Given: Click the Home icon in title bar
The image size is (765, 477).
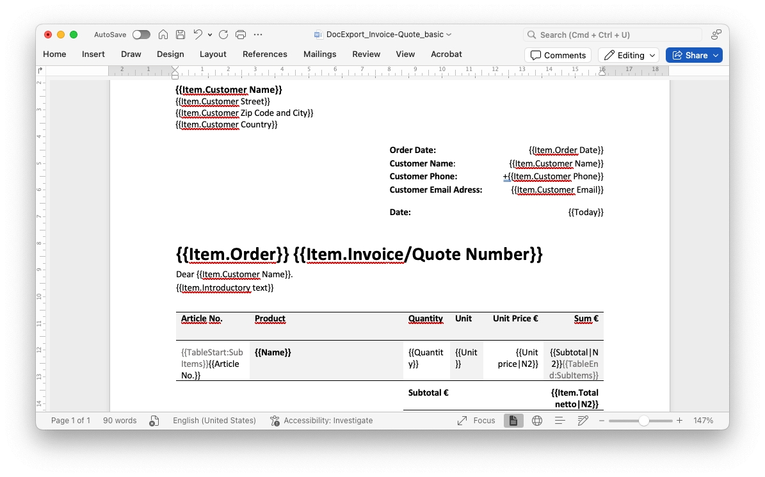Looking at the screenshot, I should click(x=163, y=35).
